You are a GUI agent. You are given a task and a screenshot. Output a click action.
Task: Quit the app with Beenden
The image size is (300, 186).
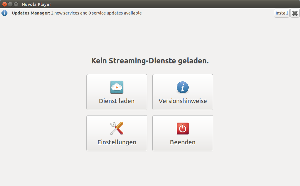coord(183,133)
